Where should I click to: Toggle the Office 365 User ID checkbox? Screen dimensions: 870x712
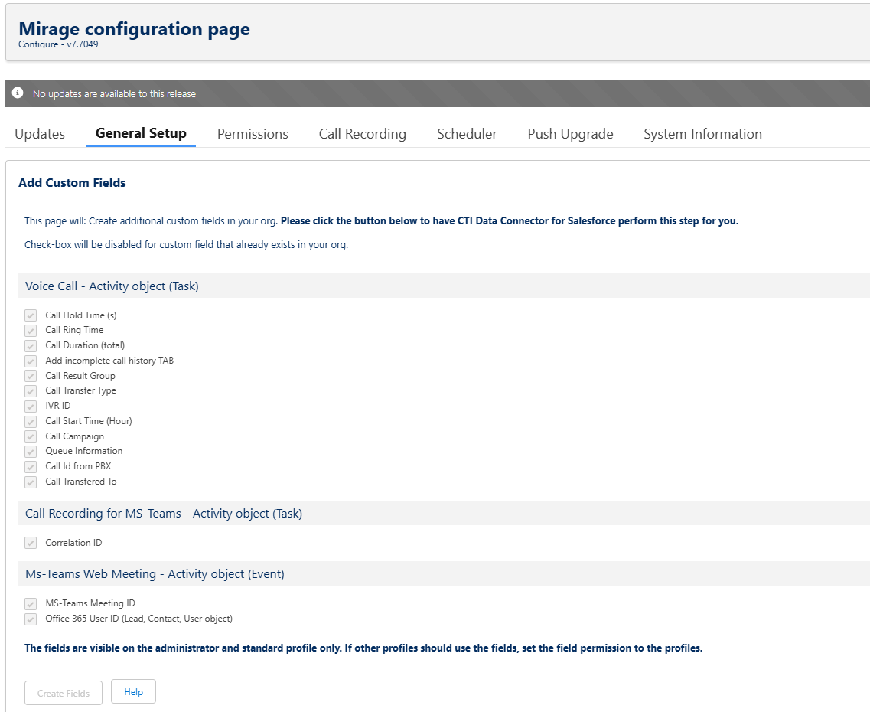point(31,618)
